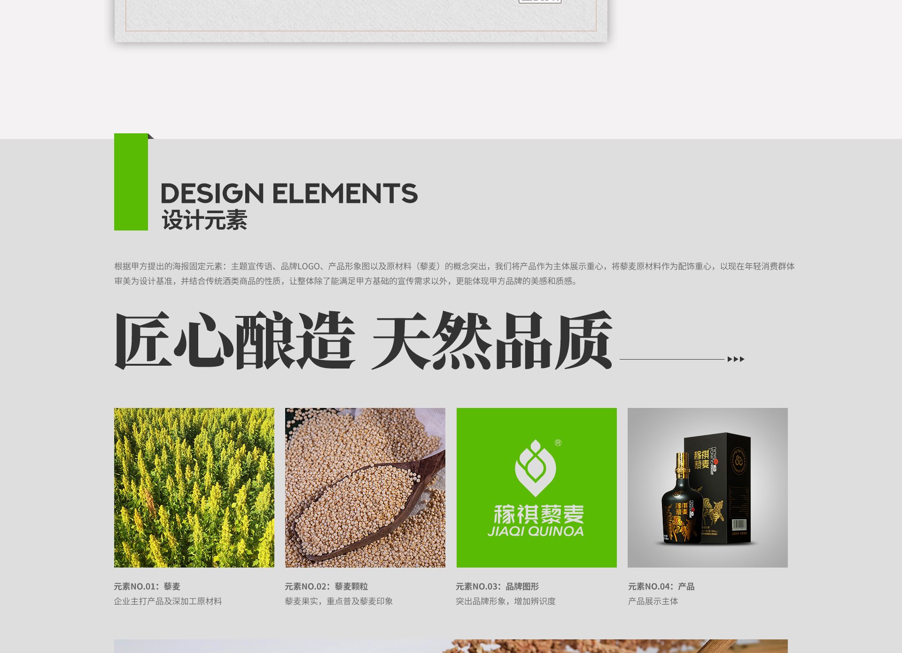Click the green vertical ribbon marker

[131, 182]
